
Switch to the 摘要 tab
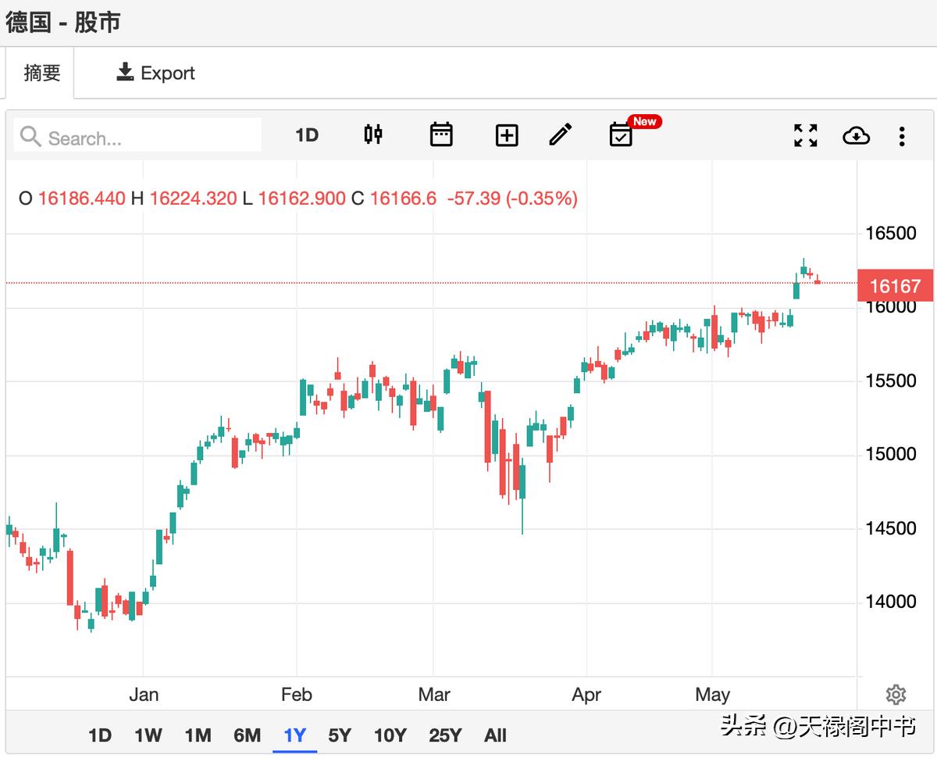point(41,73)
